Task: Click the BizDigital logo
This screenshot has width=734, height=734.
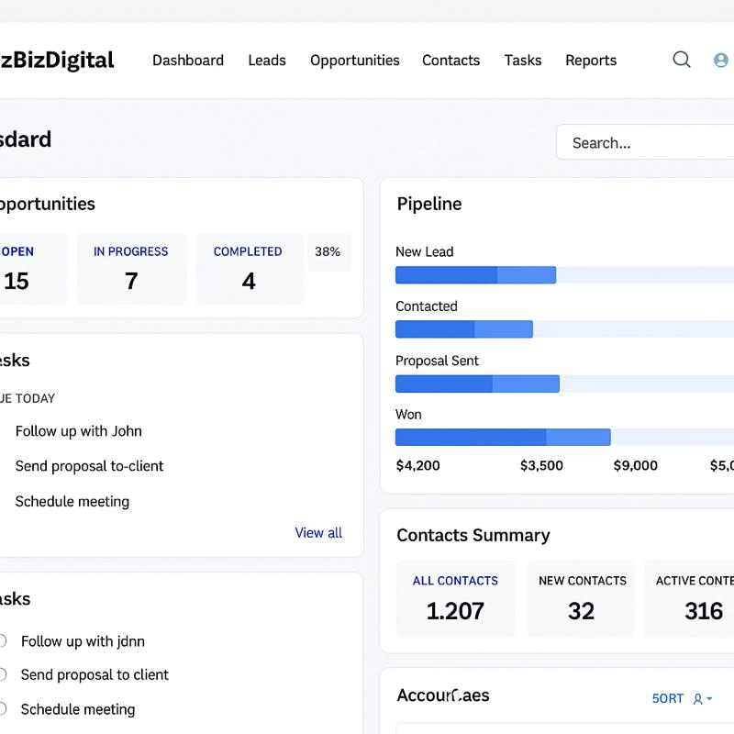Action: 57,61
